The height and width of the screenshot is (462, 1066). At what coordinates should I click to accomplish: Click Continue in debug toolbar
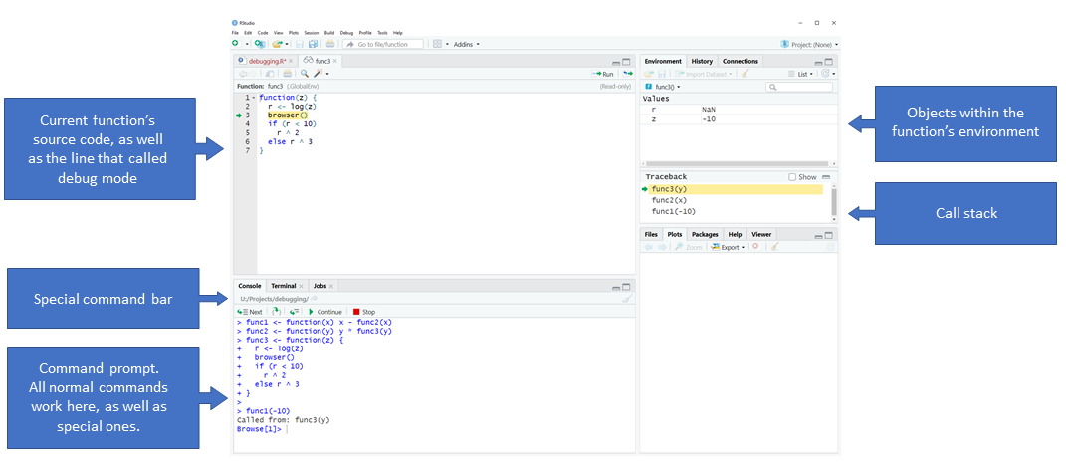click(x=324, y=312)
